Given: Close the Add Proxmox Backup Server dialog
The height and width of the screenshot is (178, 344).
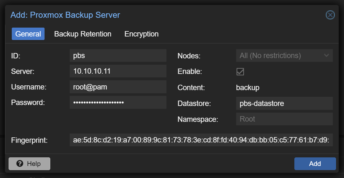Looking at the screenshot, I should (x=330, y=15).
